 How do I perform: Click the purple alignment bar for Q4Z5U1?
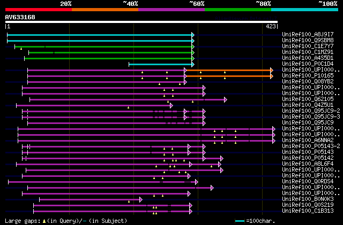tap(93, 106)
